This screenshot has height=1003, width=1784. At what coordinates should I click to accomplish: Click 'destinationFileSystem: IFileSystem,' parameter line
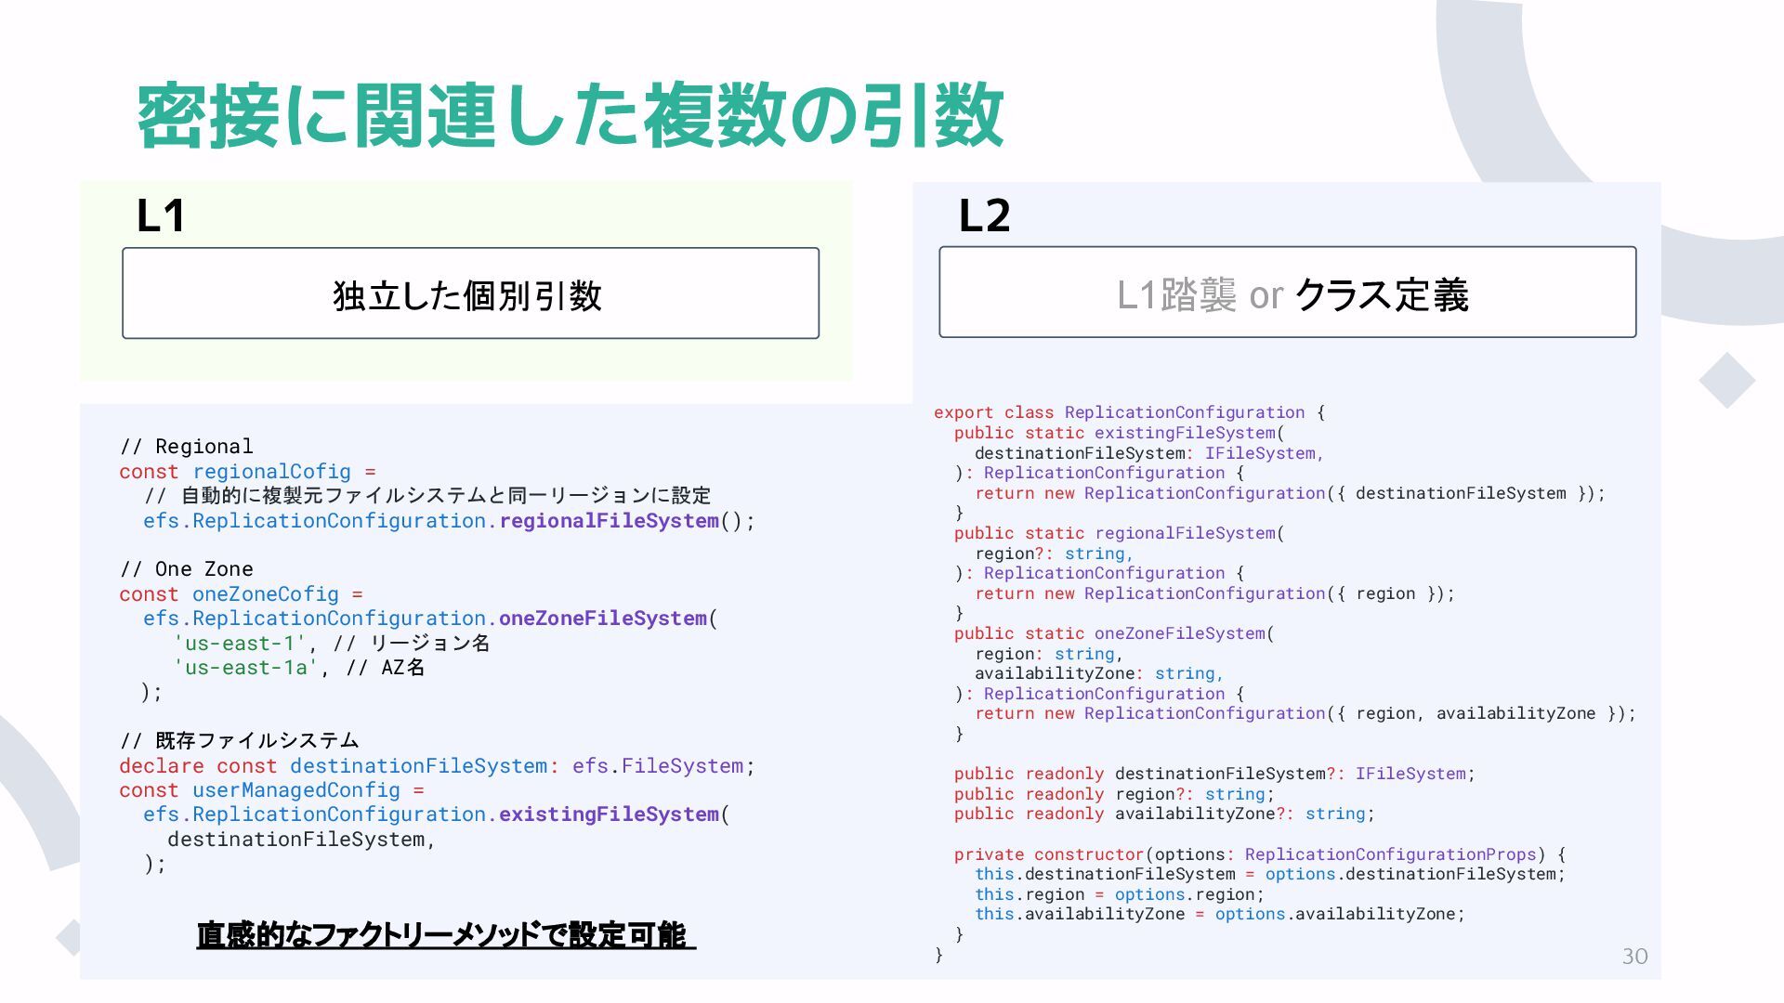1149,453
